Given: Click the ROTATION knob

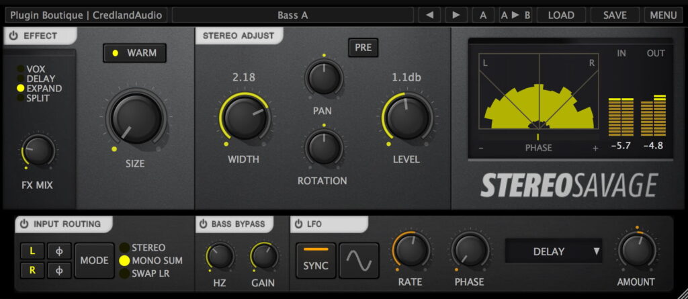Looking at the screenshot, I should [x=325, y=148].
